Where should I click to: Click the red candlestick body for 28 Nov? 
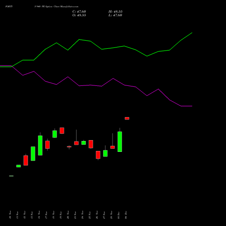tap(113, 147)
